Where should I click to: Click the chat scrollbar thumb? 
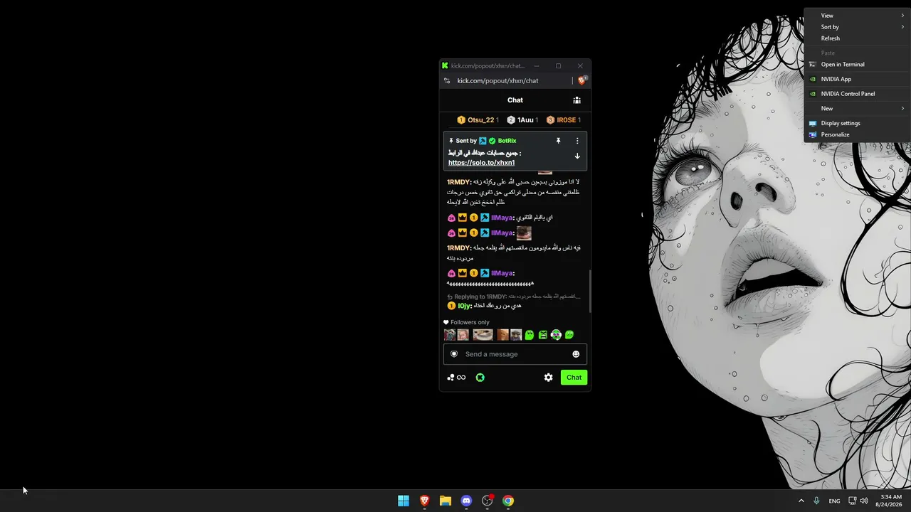pos(589,291)
